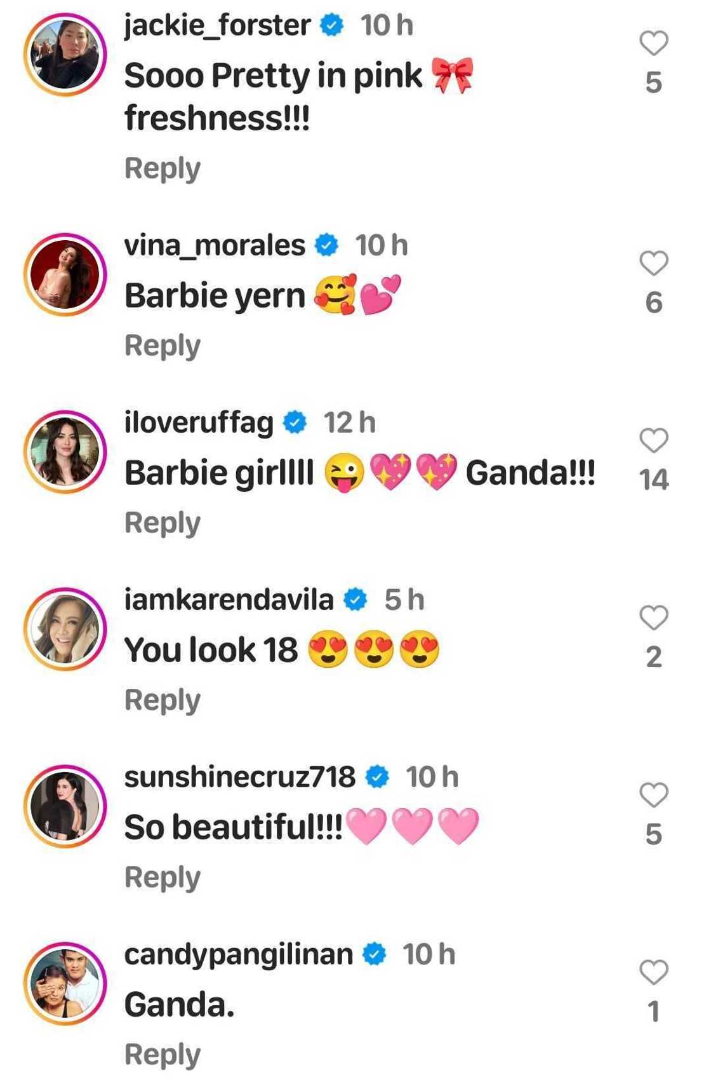This screenshot has height=1084, width=711.
Task: Tap the heart next to candypangilinan's comment
Action: tap(653, 972)
